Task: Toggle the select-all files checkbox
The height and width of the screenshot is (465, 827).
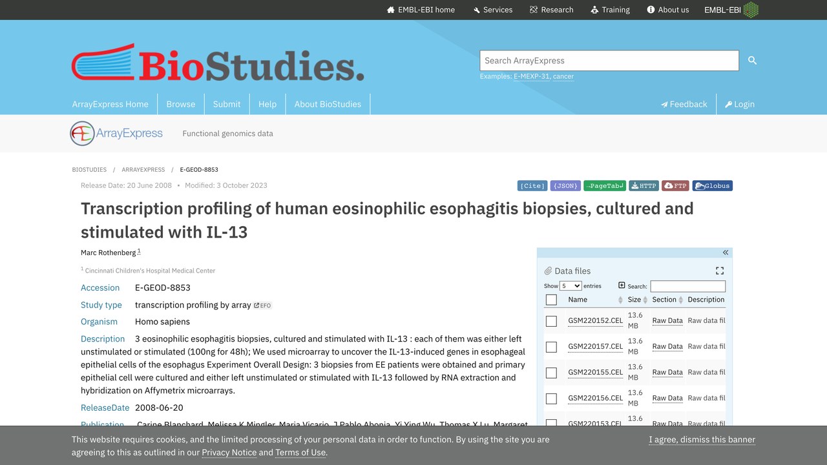Action: tap(551, 300)
